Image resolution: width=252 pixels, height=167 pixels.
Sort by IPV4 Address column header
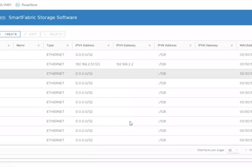85,45
